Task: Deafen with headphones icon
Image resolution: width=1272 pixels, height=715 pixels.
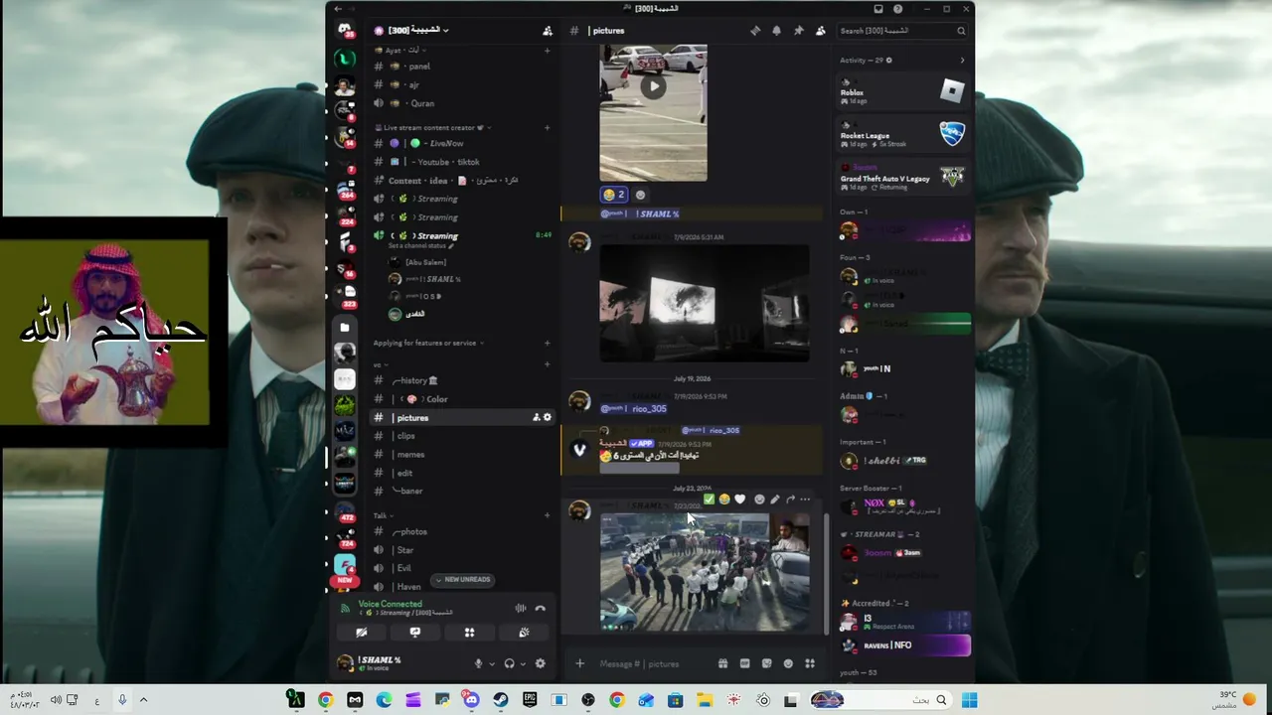Action: pyautogui.click(x=509, y=663)
